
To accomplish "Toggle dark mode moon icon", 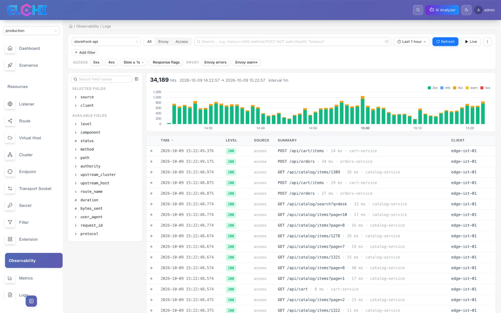I will [466, 10].
